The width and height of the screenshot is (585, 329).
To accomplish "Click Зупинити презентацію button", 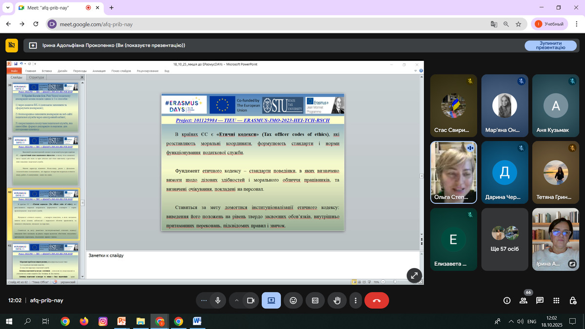I will click(x=550, y=45).
